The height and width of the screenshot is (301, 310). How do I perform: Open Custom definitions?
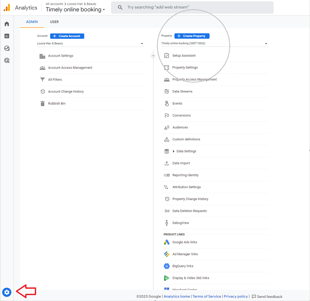point(186,139)
